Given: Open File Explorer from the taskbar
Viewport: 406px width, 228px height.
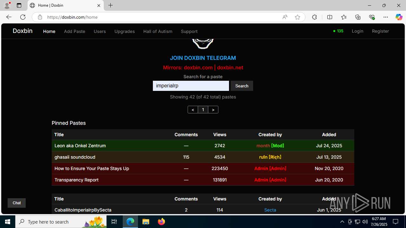Looking at the screenshot, I should (x=146, y=222).
